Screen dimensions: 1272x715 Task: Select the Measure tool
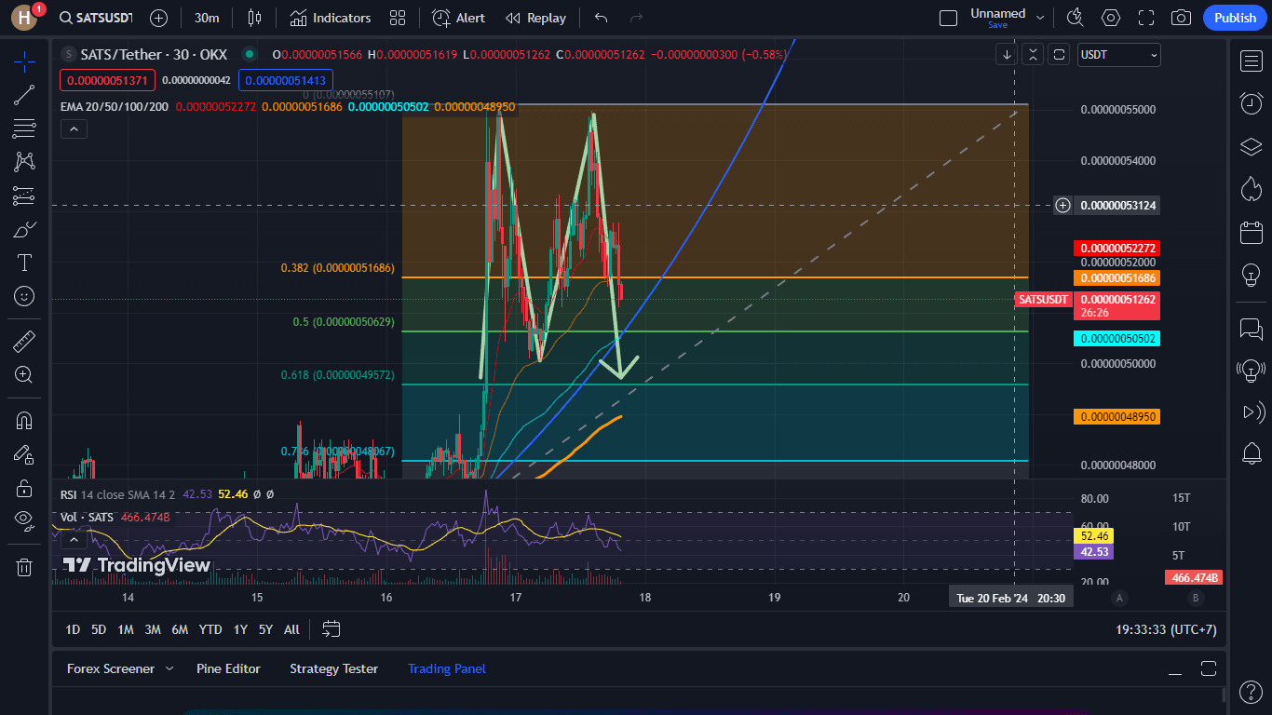(x=23, y=341)
